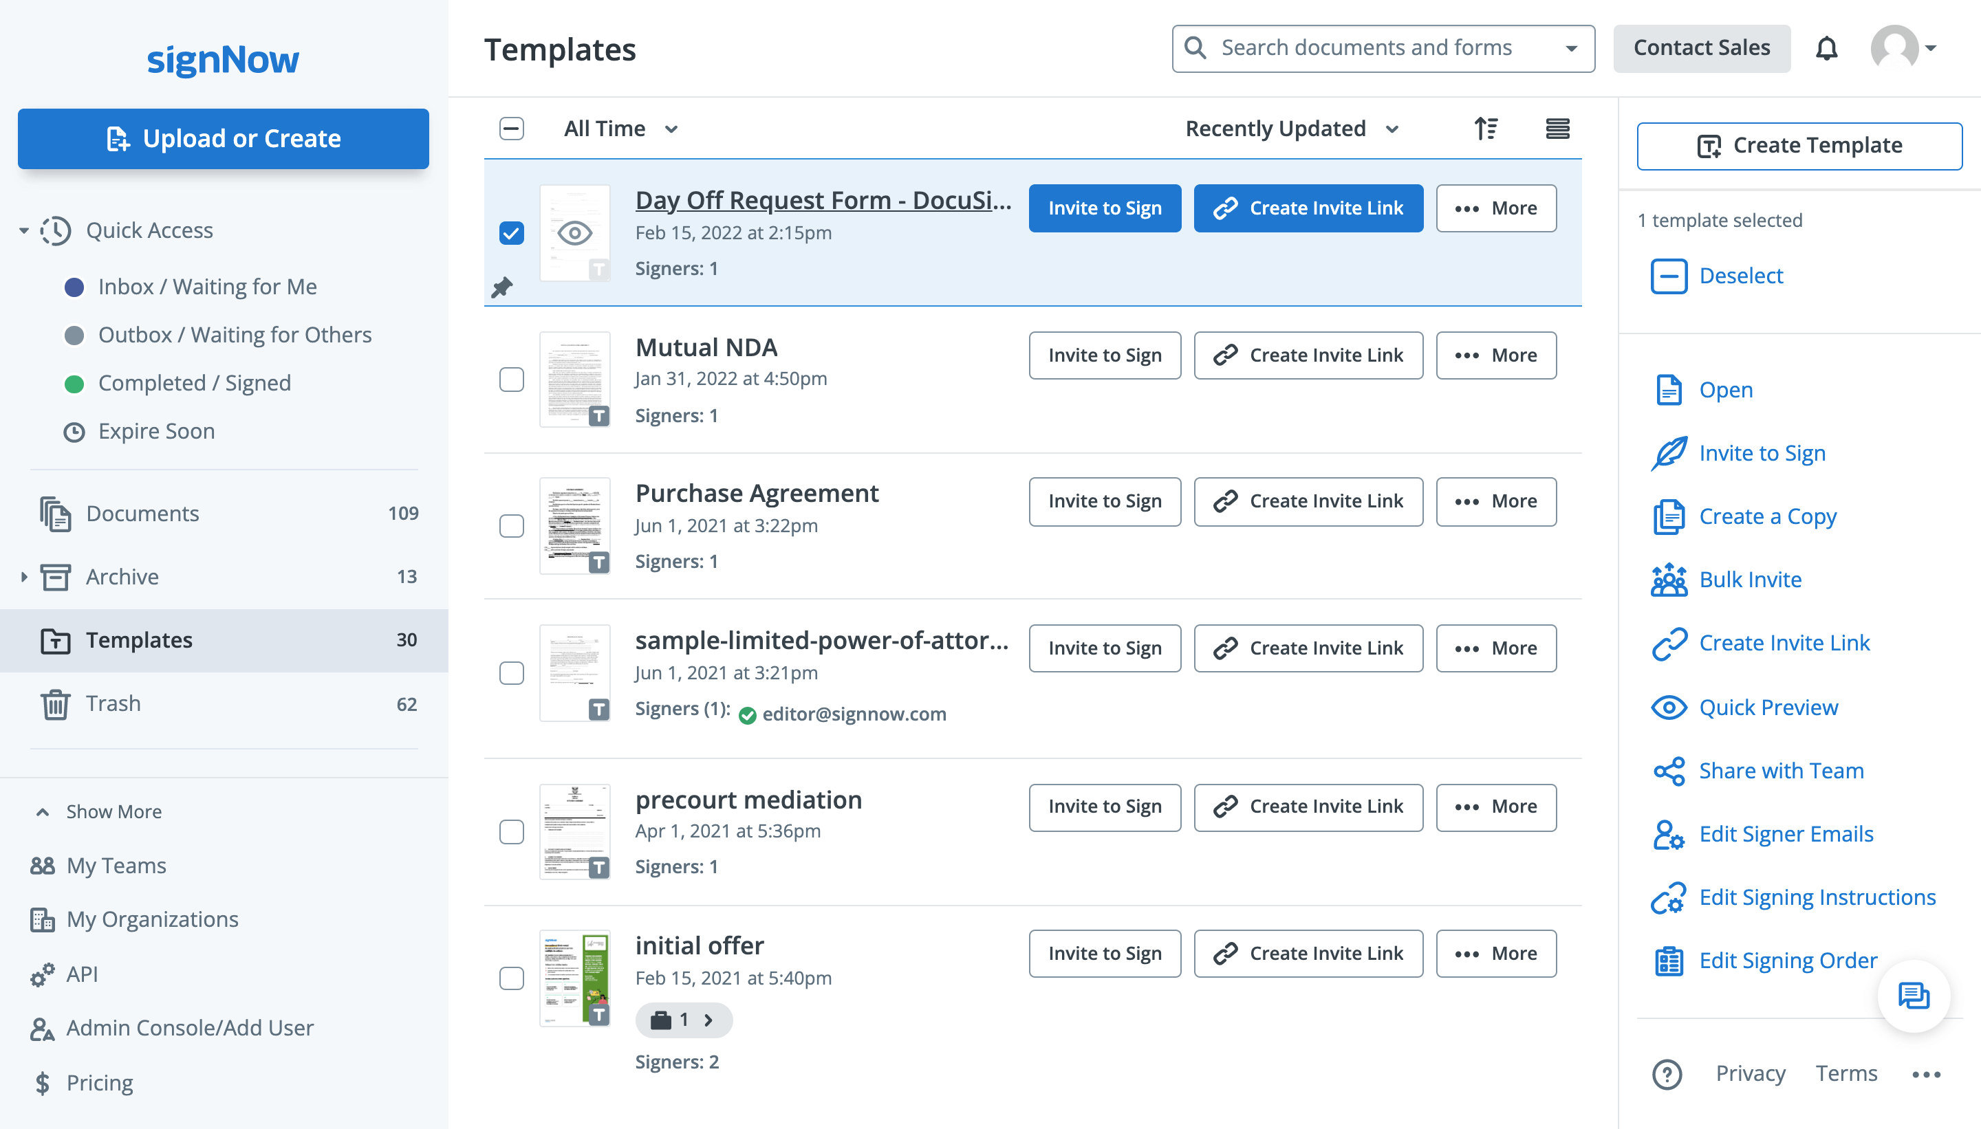
Task: Check the Mutual NDA template checkbox
Action: pyautogui.click(x=512, y=380)
